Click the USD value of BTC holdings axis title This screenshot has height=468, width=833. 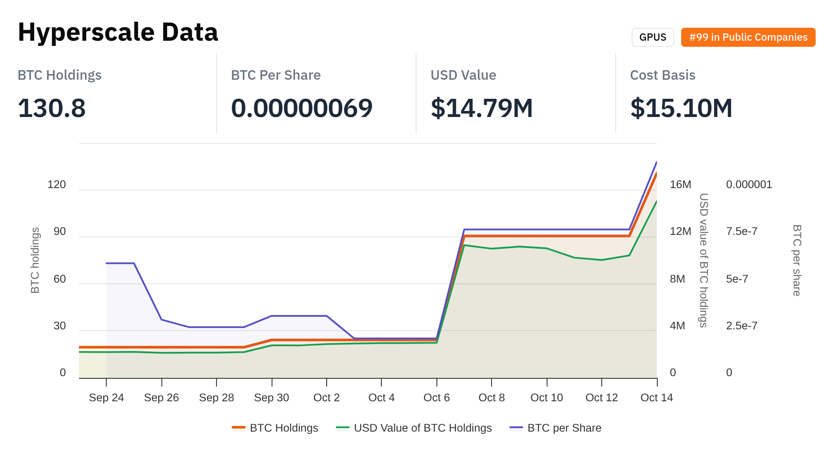(x=703, y=260)
